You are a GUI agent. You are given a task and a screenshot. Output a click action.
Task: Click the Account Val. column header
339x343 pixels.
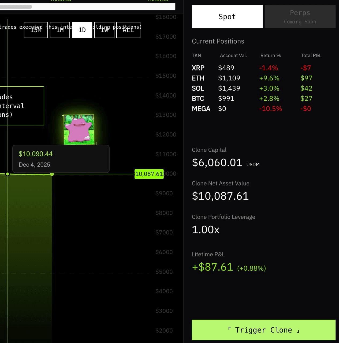(x=233, y=55)
